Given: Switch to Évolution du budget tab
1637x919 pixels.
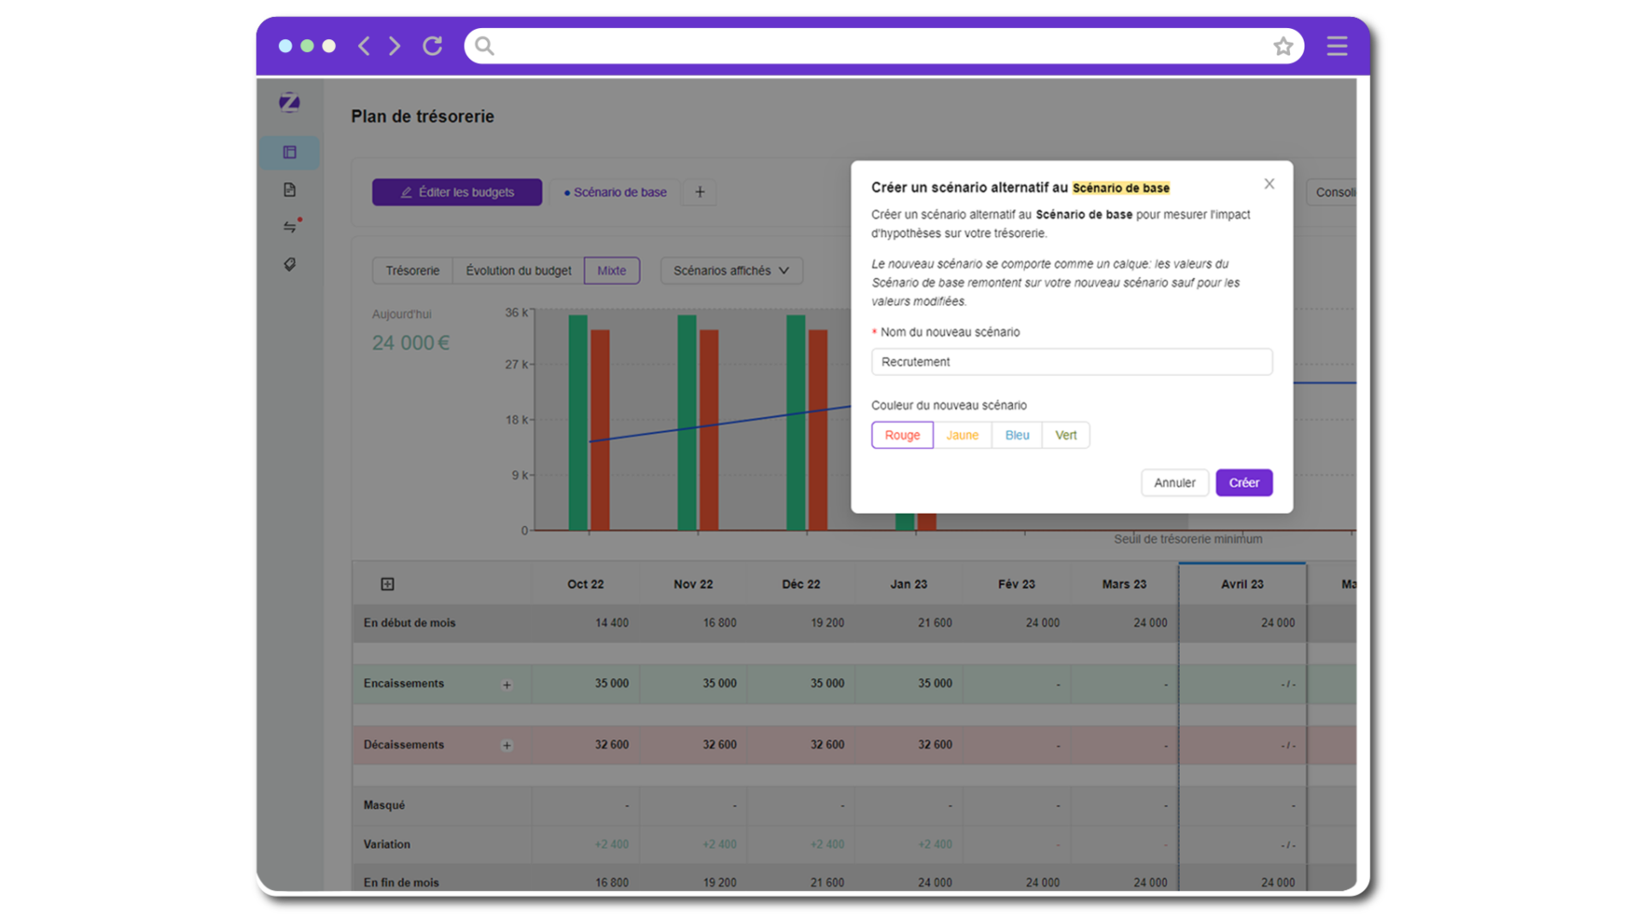Looking at the screenshot, I should click(518, 271).
